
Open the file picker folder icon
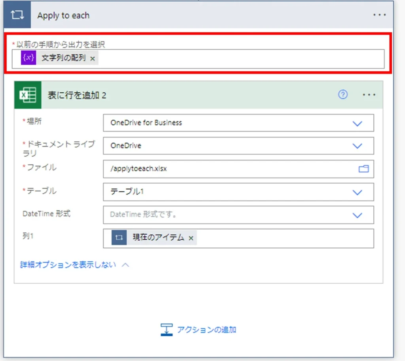tap(363, 169)
